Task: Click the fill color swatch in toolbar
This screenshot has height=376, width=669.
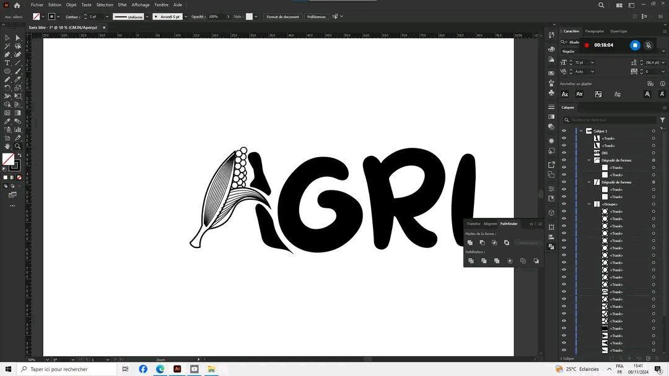Action: coord(8,160)
